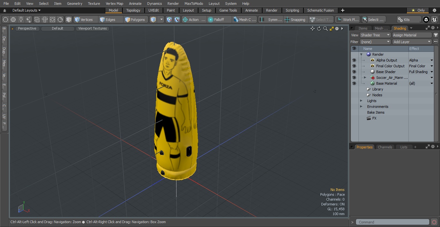The width and height of the screenshot is (440, 227).
Task: Click the pie-circle toolbar icon
Action: pyautogui.click(x=60, y=20)
